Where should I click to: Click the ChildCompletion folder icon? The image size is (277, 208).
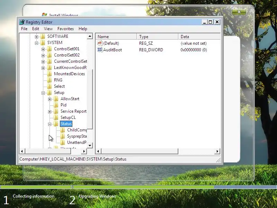coord(63,130)
